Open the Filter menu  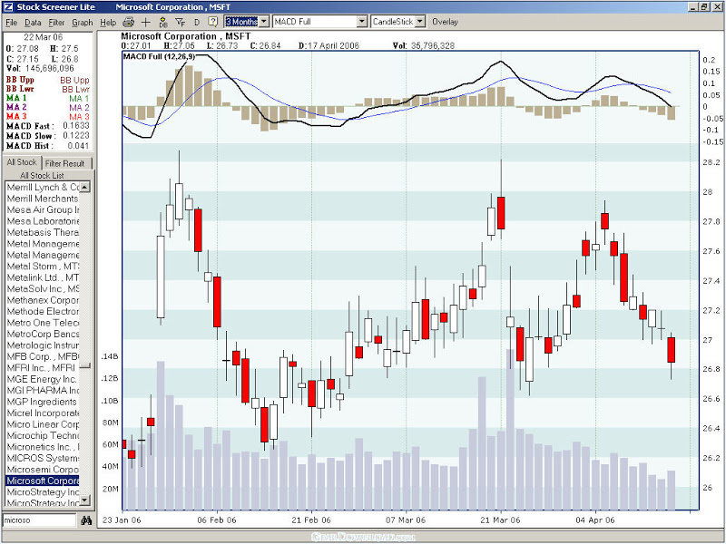[56, 22]
